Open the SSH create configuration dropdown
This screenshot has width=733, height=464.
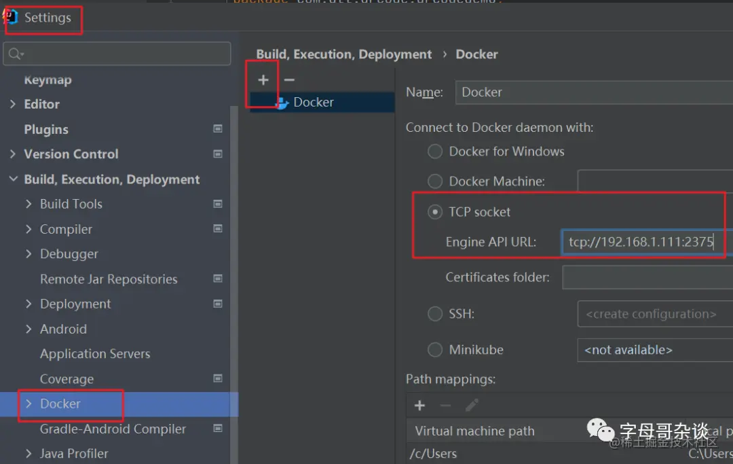coord(656,314)
